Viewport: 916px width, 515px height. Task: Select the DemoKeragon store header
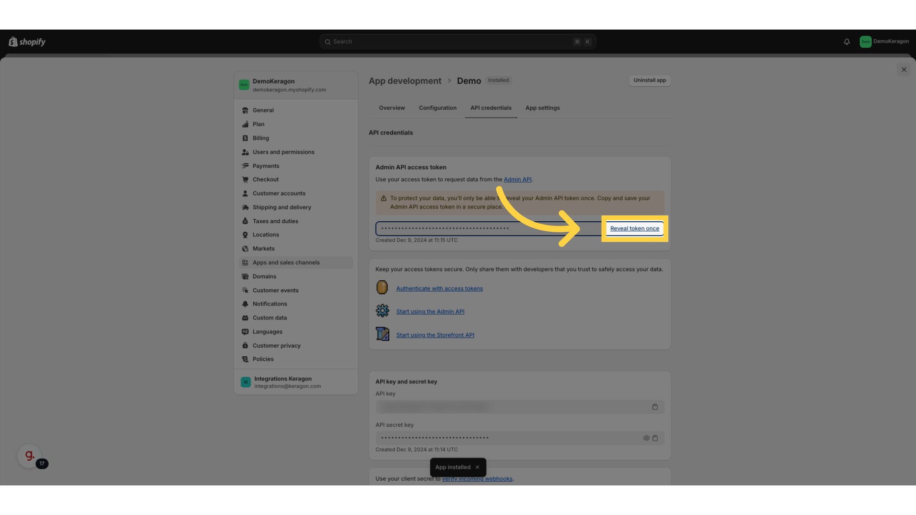(296, 85)
